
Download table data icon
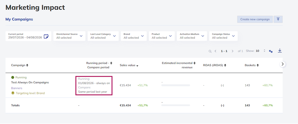[280, 51]
